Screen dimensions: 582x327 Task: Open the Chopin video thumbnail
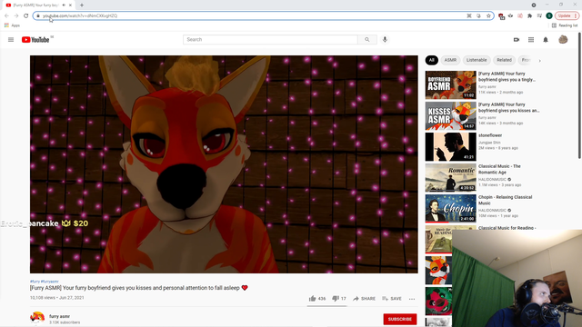click(x=451, y=208)
